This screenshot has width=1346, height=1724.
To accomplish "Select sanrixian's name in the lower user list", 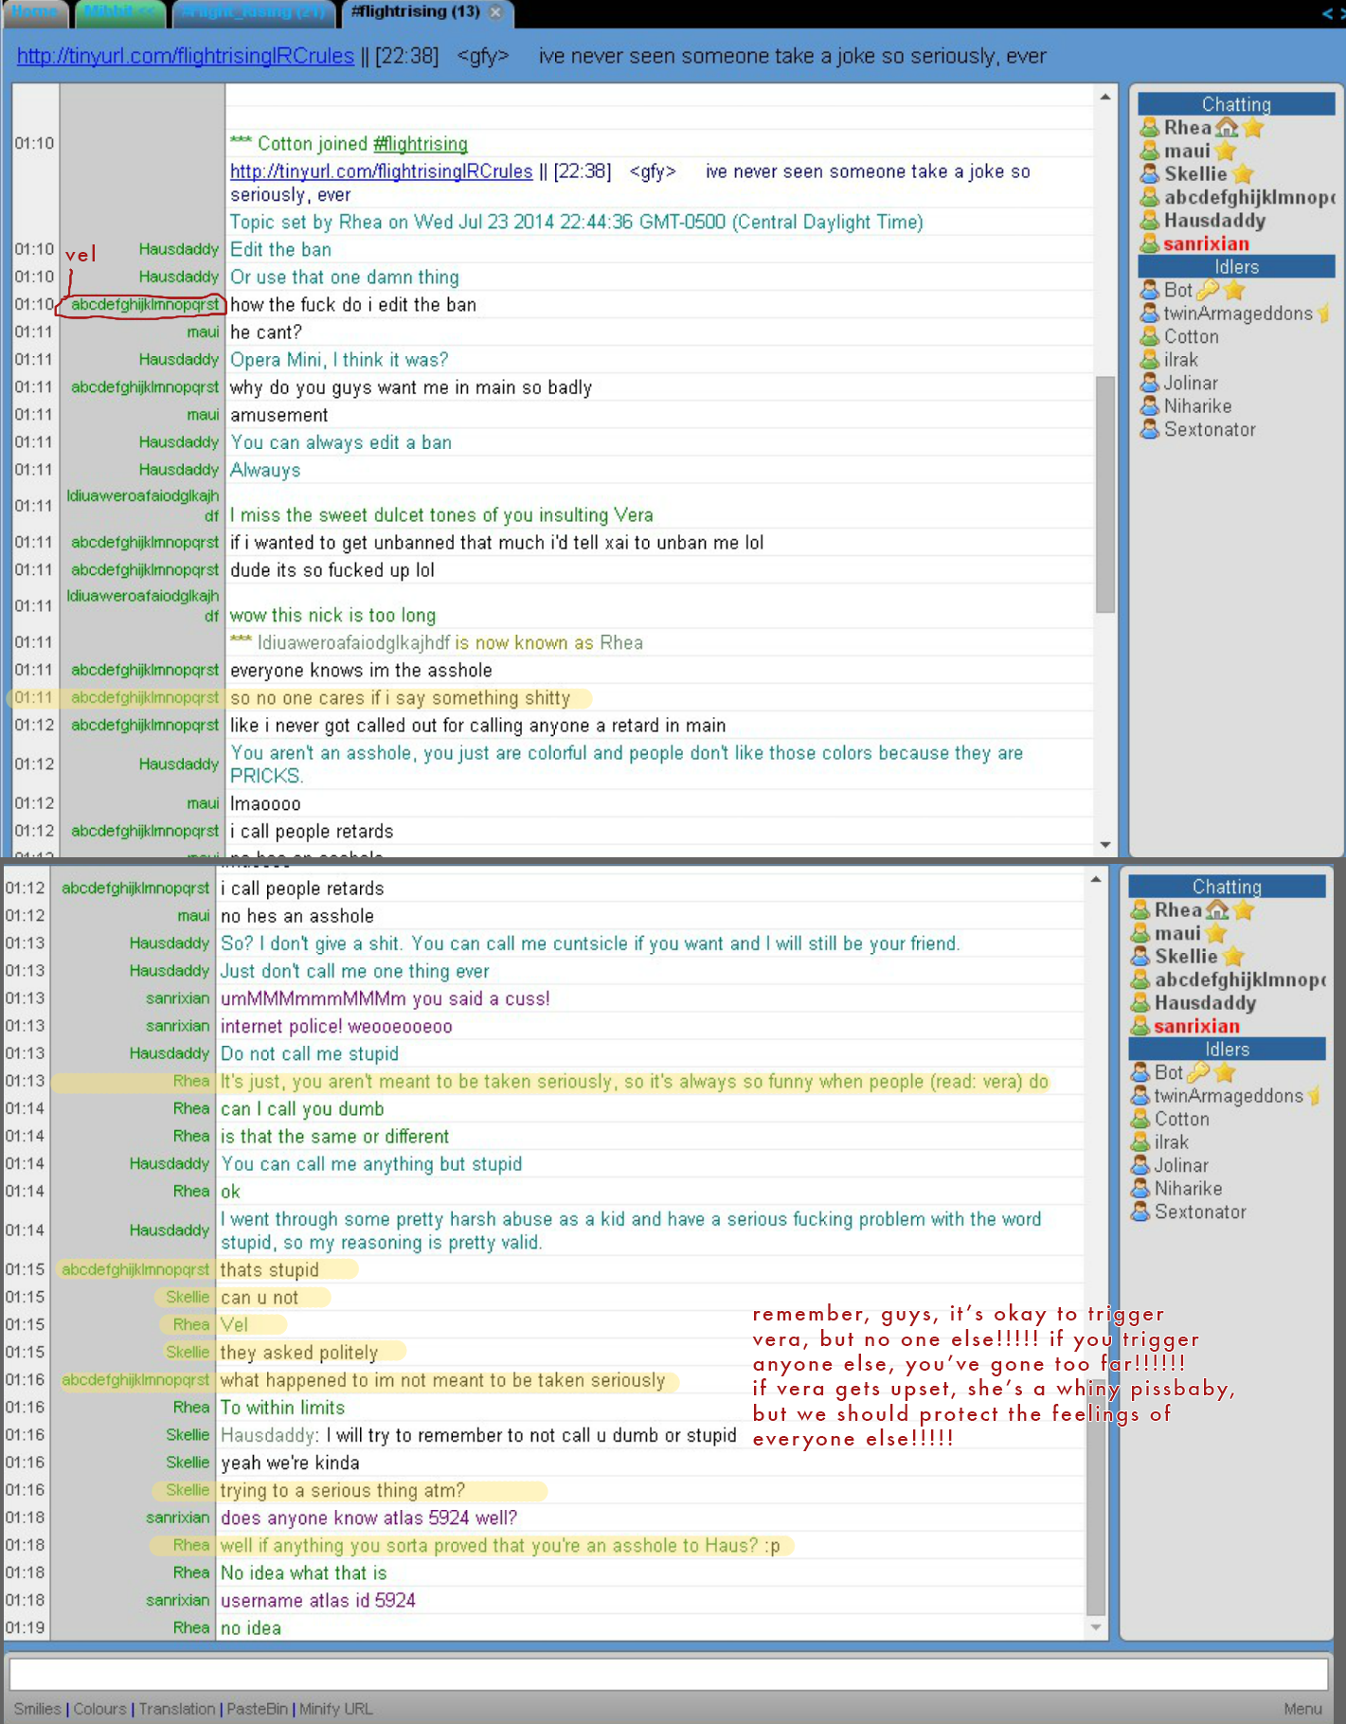I will pos(1196,1026).
